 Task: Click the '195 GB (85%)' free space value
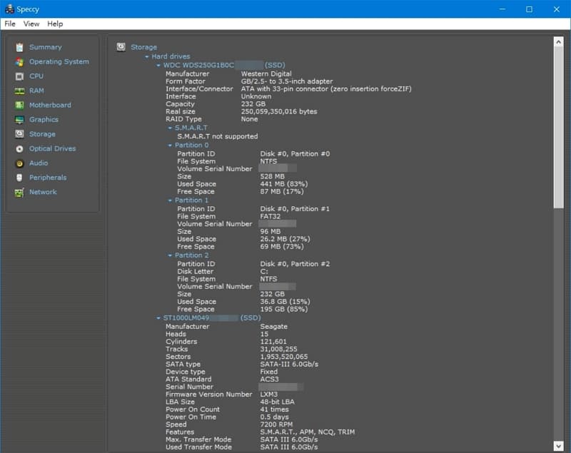coord(283,310)
